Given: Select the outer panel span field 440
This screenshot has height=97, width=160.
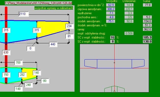Looking at the screenshot, I should tap(53, 44).
